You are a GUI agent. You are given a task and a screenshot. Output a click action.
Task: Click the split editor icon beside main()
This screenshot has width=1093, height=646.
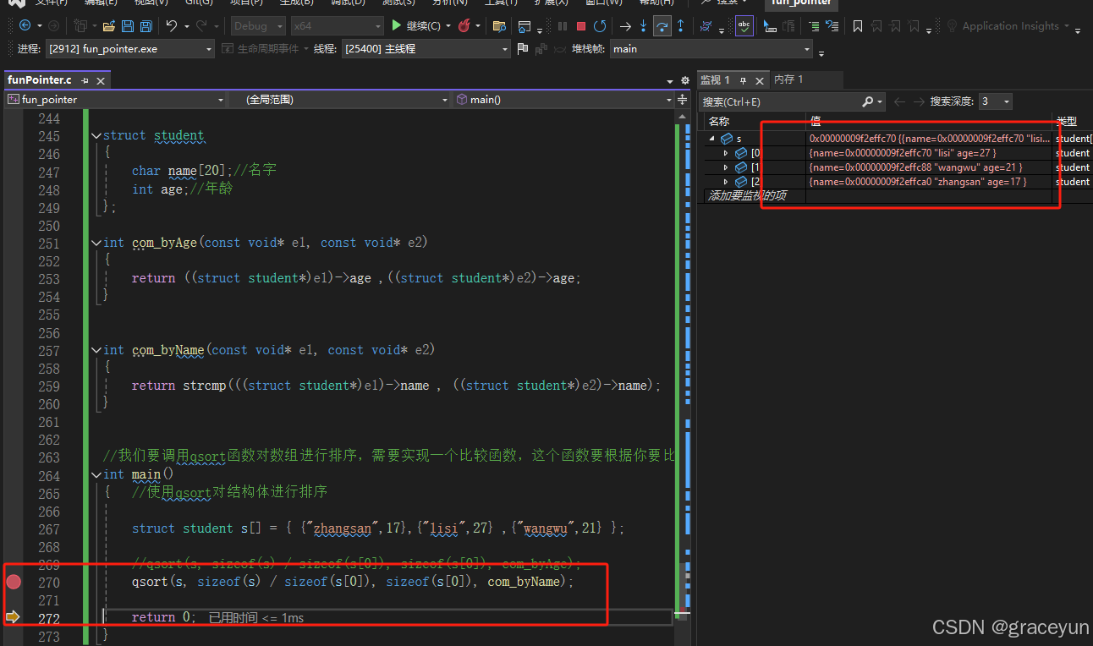click(684, 100)
